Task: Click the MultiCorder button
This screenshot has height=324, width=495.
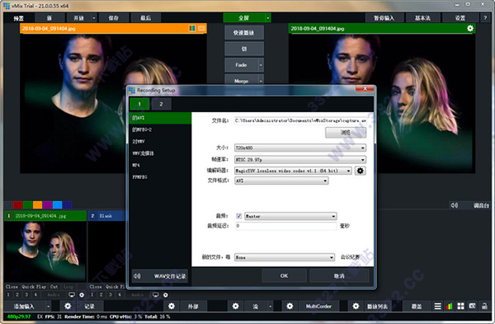Action: [x=318, y=306]
